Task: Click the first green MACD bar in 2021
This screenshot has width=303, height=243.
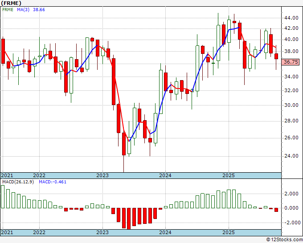Action: (x=3, y=197)
